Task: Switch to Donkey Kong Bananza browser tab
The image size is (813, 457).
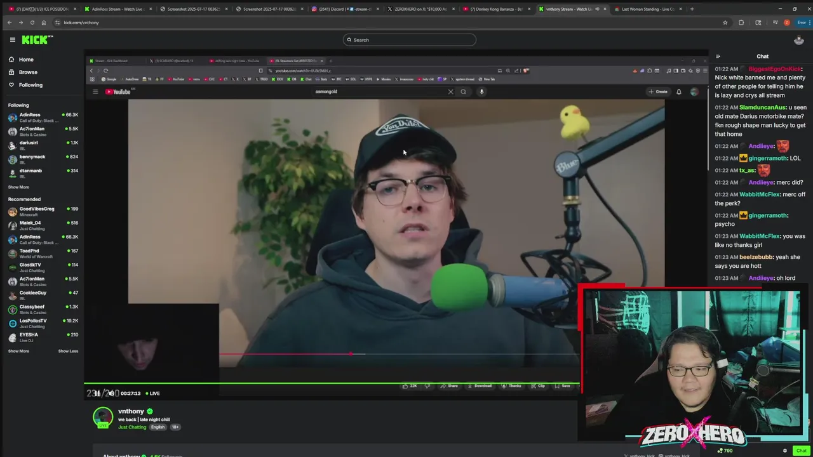Action: click(x=496, y=9)
